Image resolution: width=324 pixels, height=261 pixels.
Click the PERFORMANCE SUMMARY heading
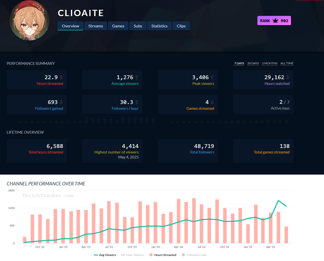pos(31,64)
